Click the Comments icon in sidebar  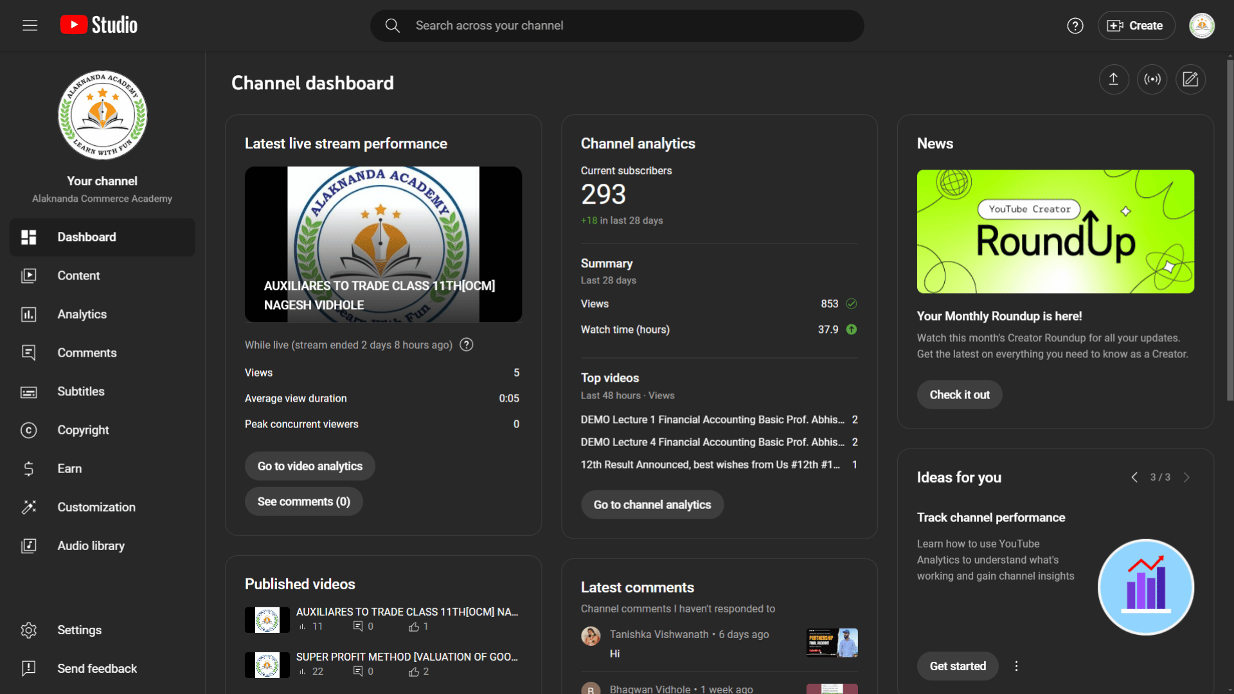[x=29, y=353]
